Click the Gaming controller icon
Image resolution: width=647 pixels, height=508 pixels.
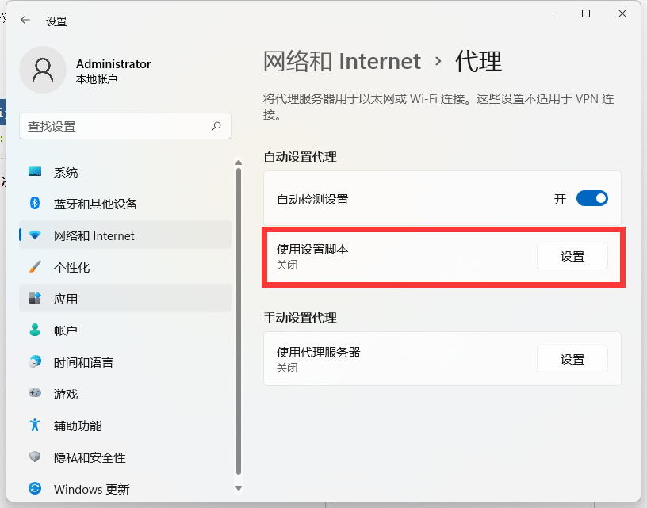coord(35,394)
